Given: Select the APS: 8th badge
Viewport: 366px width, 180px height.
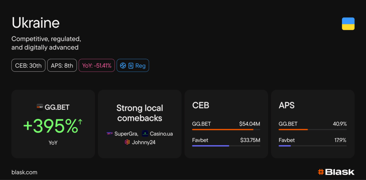Looking at the screenshot, I should click(x=62, y=66).
